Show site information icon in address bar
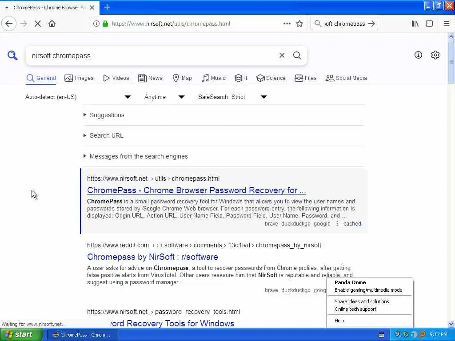455x341 pixels. pyautogui.click(x=96, y=24)
